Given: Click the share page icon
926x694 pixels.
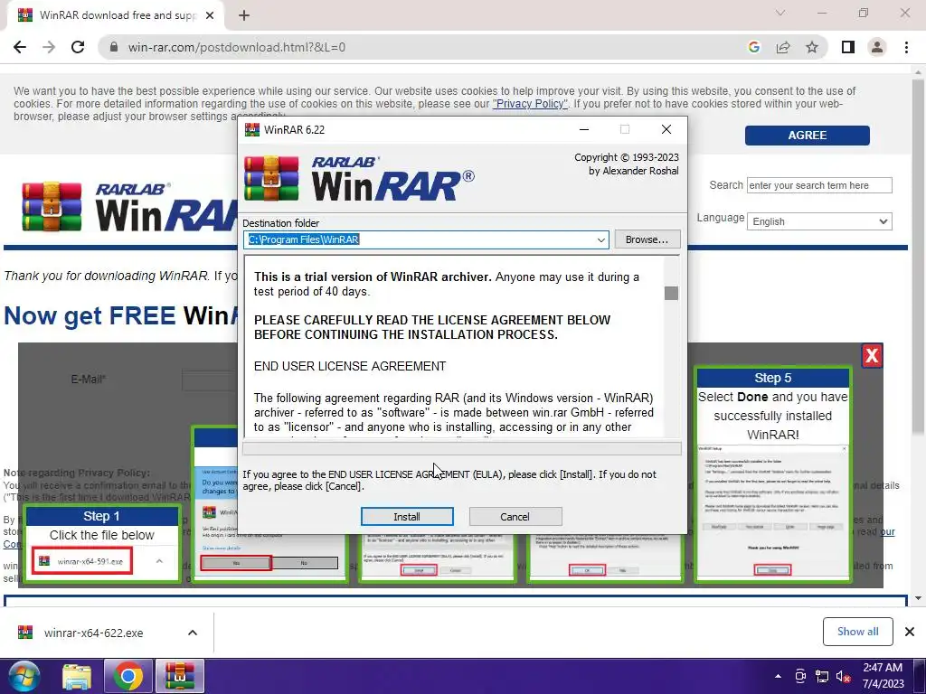Looking at the screenshot, I should 783,47.
